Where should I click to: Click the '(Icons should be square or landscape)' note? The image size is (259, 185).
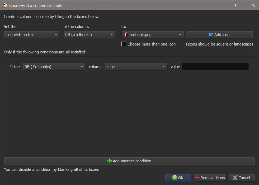pos(219,44)
